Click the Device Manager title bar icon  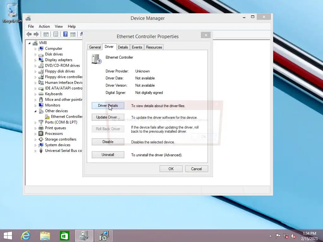point(28,18)
